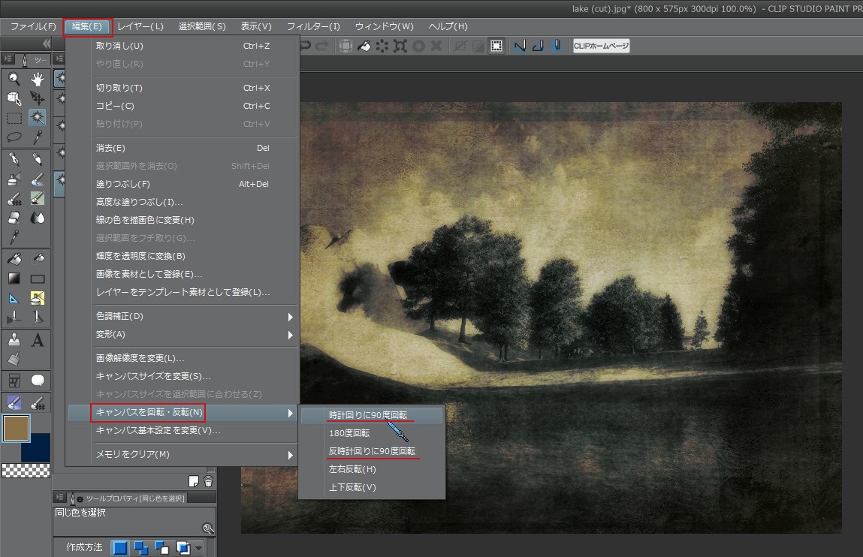Toggle snap to ruler in command bar
Image resolution: width=863 pixels, height=557 pixels.
point(519,46)
